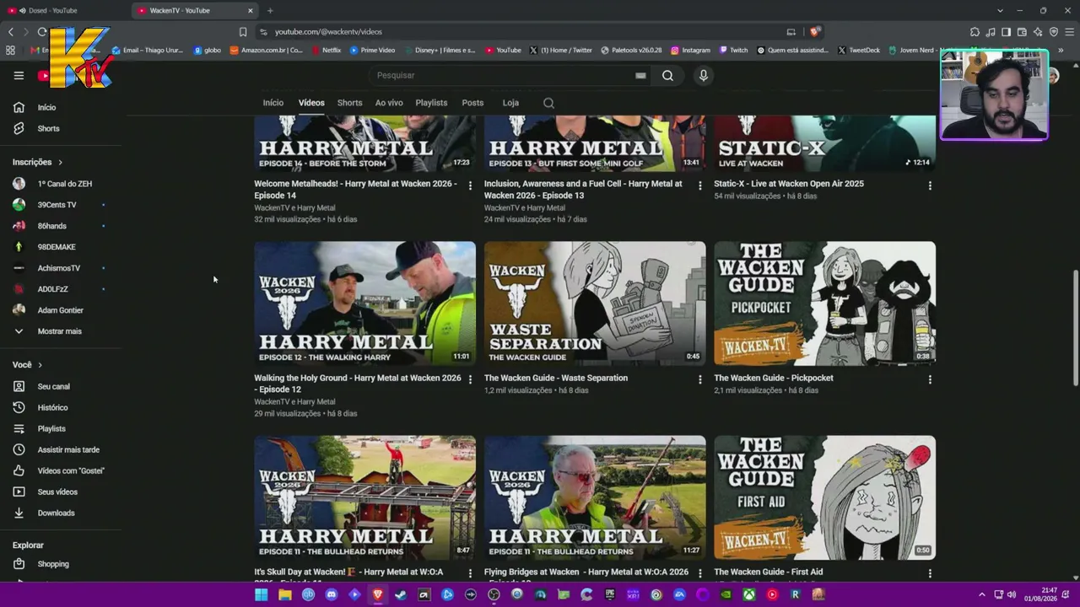This screenshot has height=607, width=1080.
Task: Play Harry Metal Episode 12 thumbnail
Action: (x=364, y=303)
